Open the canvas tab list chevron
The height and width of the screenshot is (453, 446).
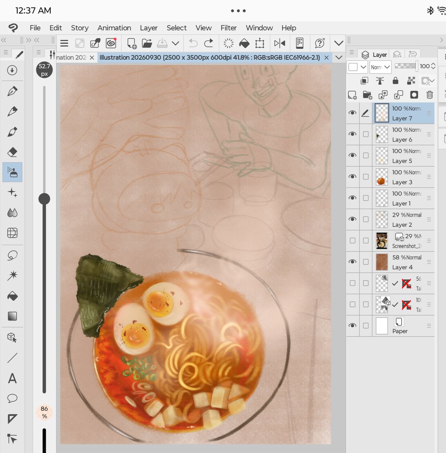pos(339,57)
